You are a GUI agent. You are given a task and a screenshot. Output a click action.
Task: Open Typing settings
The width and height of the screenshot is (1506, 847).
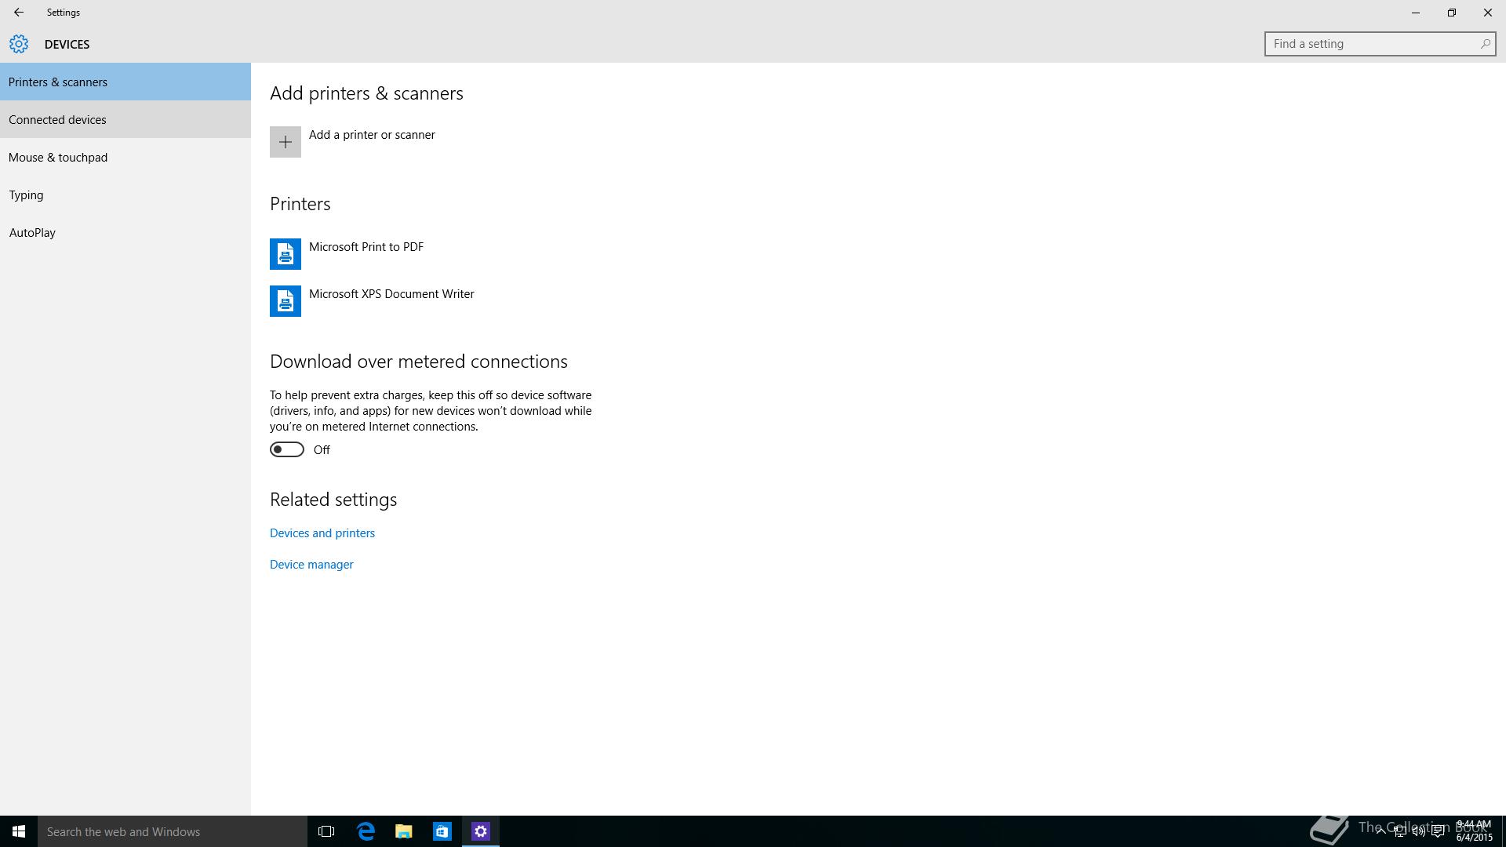coord(125,194)
